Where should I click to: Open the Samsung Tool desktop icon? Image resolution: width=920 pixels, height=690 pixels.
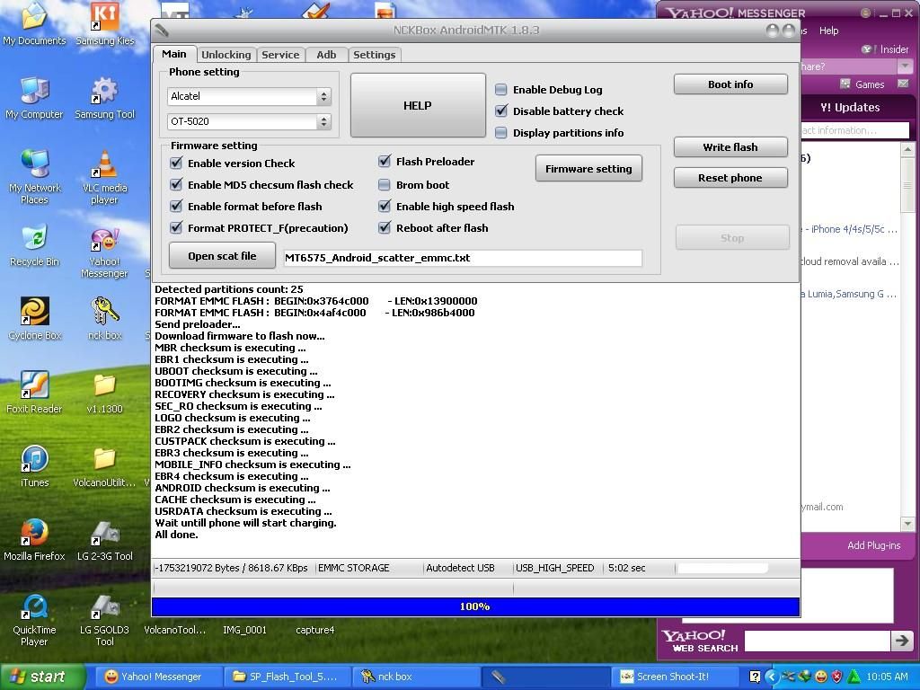click(x=104, y=93)
